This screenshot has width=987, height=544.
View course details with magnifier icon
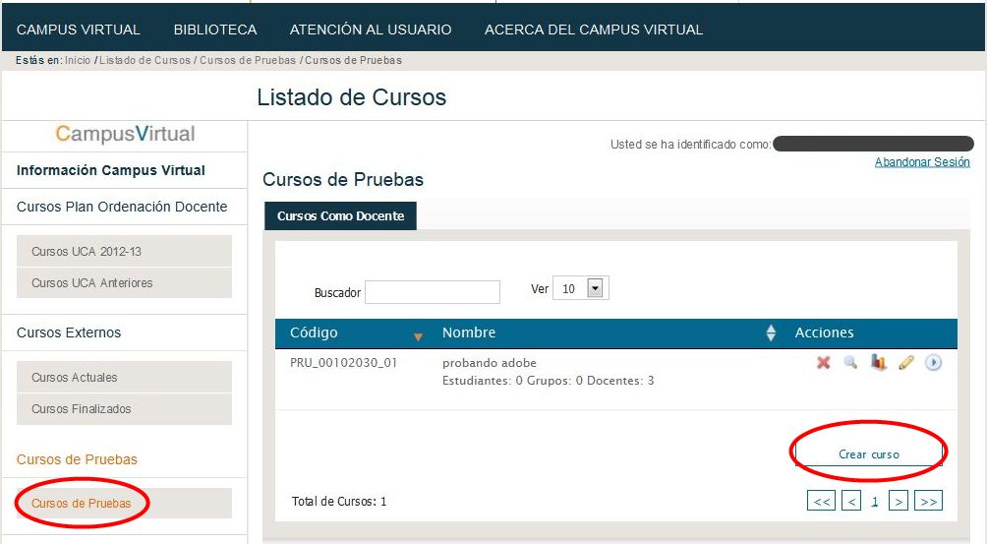pyautogui.click(x=850, y=363)
